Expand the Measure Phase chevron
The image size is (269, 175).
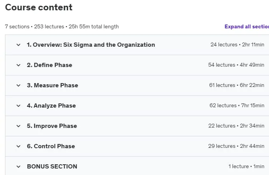[18, 85]
